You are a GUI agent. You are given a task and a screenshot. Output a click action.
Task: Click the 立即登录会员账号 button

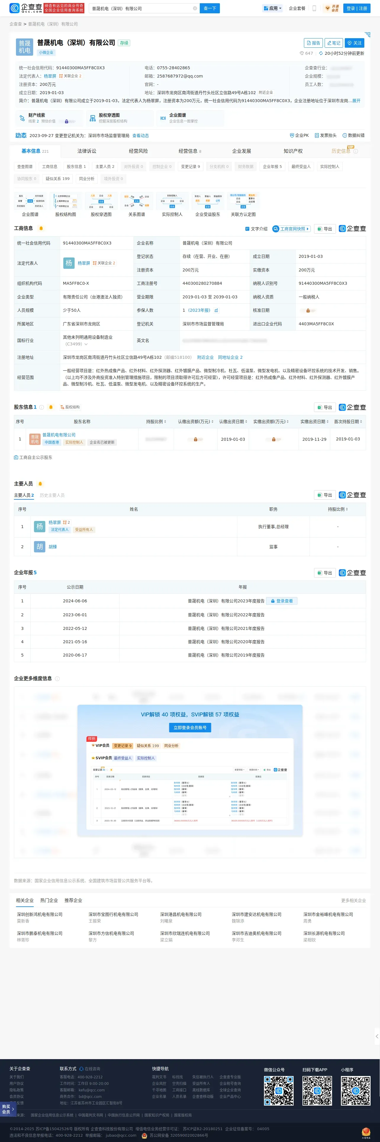click(190, 728)
